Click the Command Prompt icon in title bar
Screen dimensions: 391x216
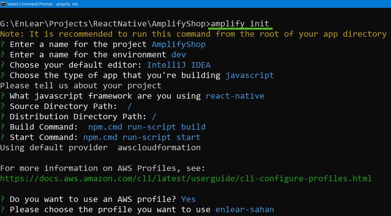point(3,4)
